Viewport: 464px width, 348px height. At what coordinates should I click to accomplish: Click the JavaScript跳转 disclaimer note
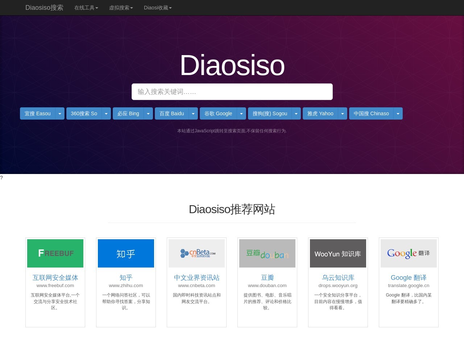pyautogui.click(x=232, y=131)
